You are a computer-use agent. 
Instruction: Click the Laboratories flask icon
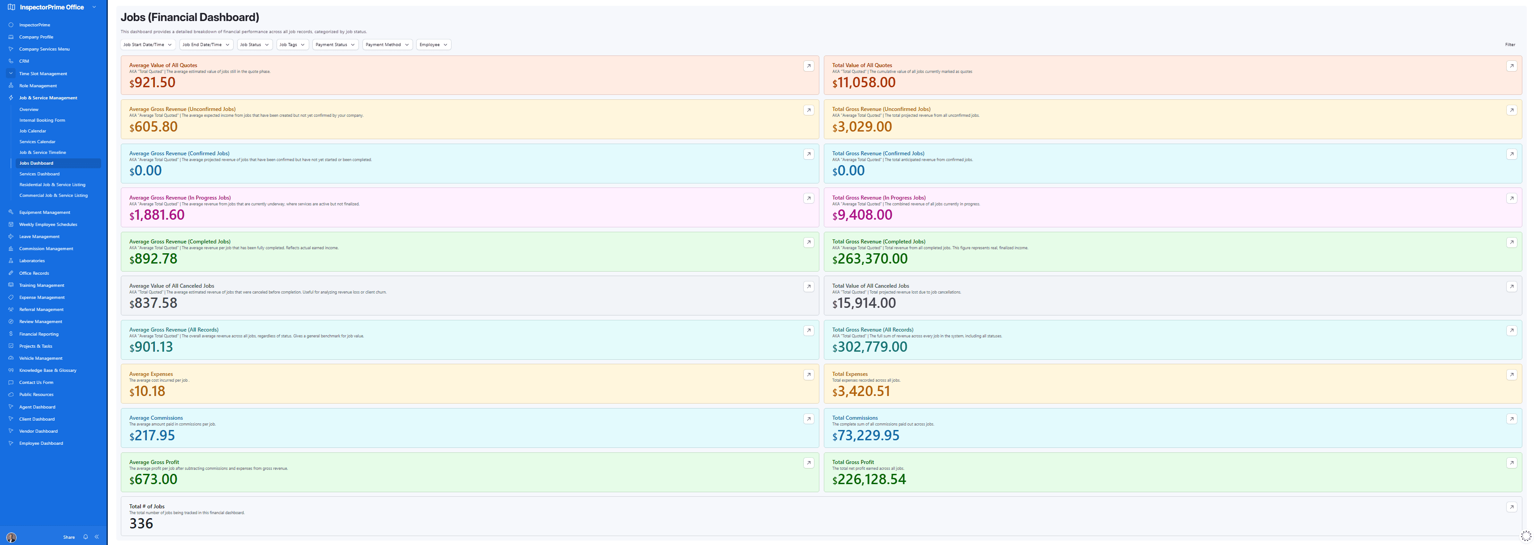(x=10, y=260)
